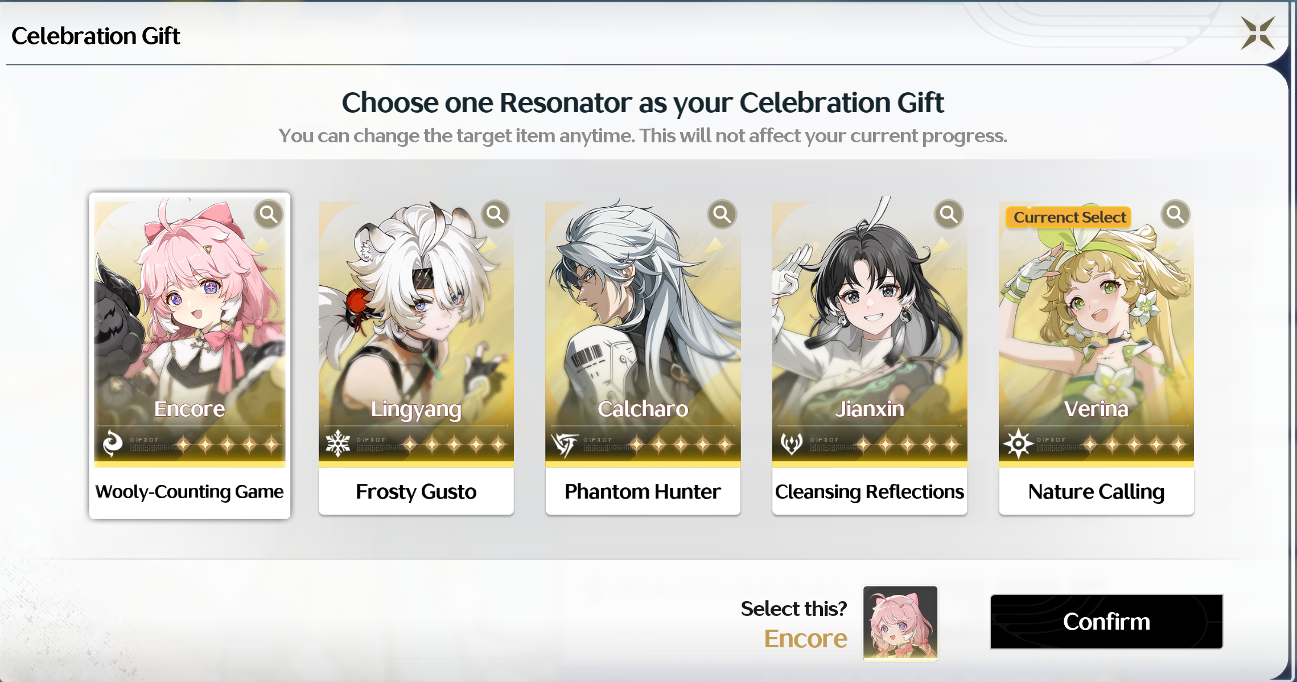
Task: Click the magnifier icon on Lingyang's card
Action: coord(495,215)
